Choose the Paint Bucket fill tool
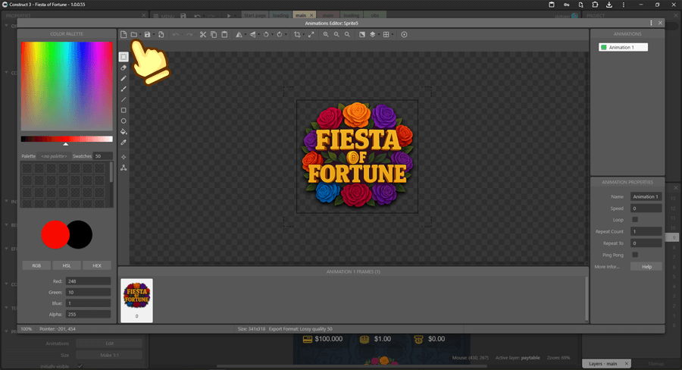The image size is (682, 370). [124, 132]
